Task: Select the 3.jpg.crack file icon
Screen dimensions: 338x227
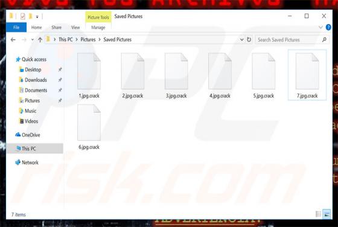Action: pyautogui.click(x=176, y=71)
